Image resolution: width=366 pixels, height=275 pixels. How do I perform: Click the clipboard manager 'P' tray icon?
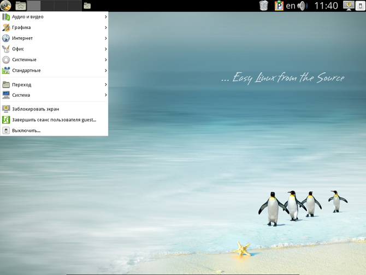coord(279,5)
